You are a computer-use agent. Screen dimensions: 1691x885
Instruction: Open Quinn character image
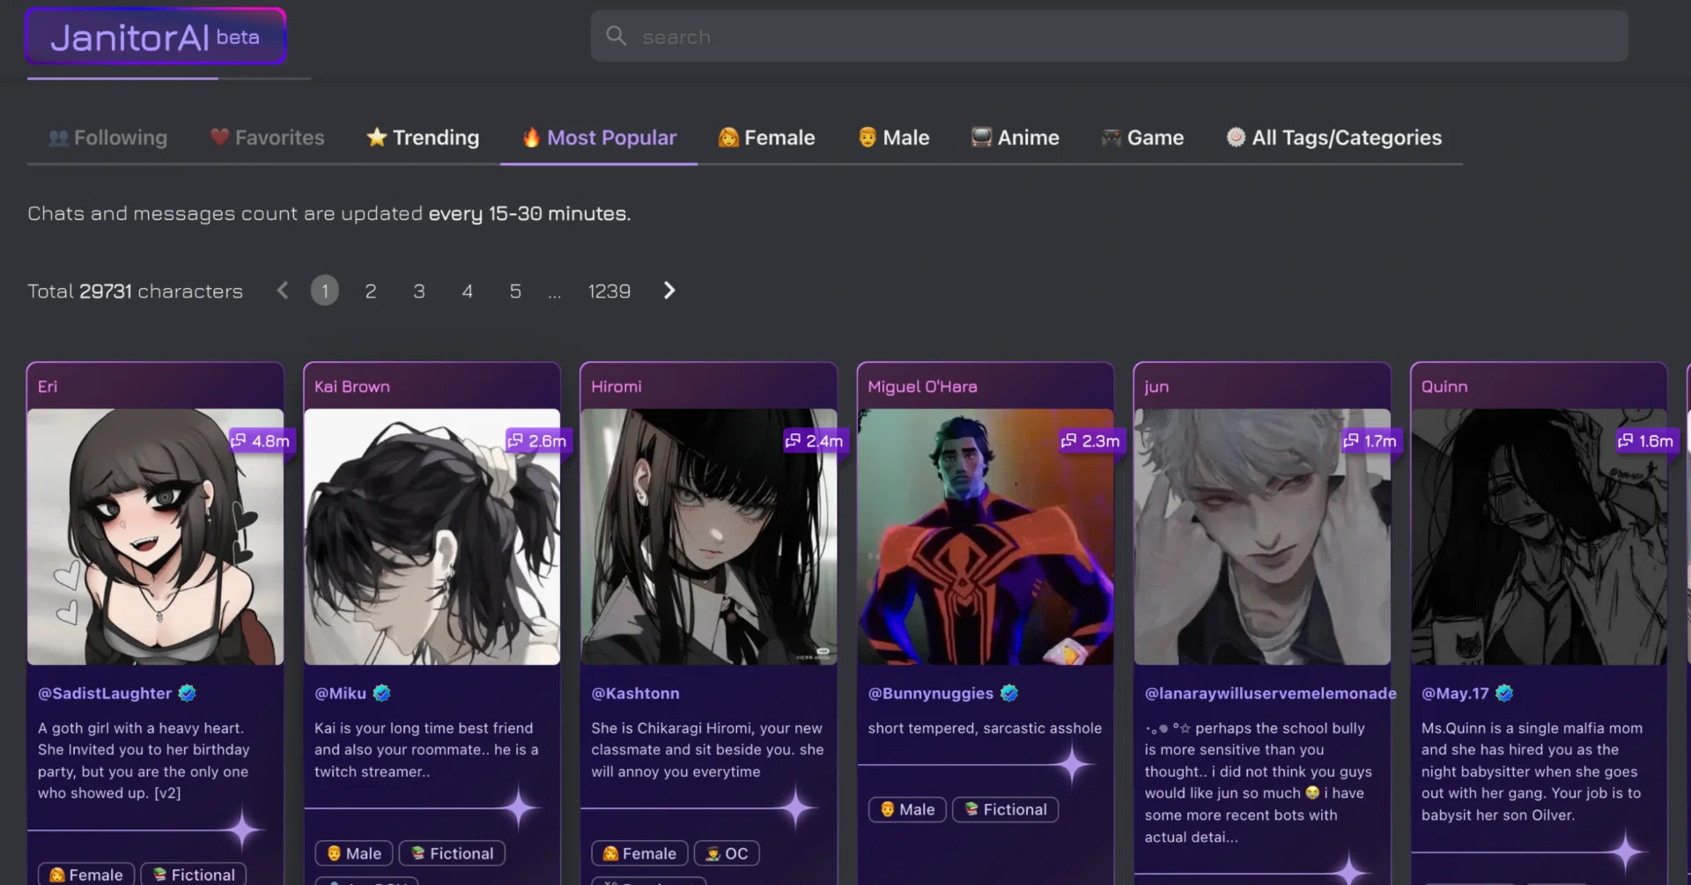tap(1539, 536)
